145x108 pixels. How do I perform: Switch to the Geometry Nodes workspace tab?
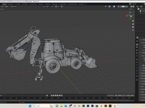click(x=72, y=4)
